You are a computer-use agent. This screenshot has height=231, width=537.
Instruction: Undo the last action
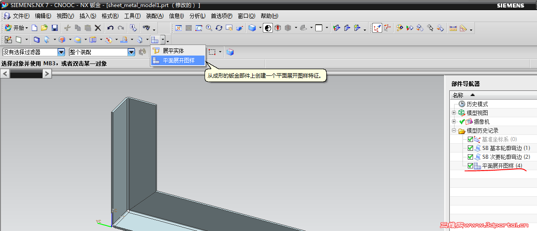(110, 28)
